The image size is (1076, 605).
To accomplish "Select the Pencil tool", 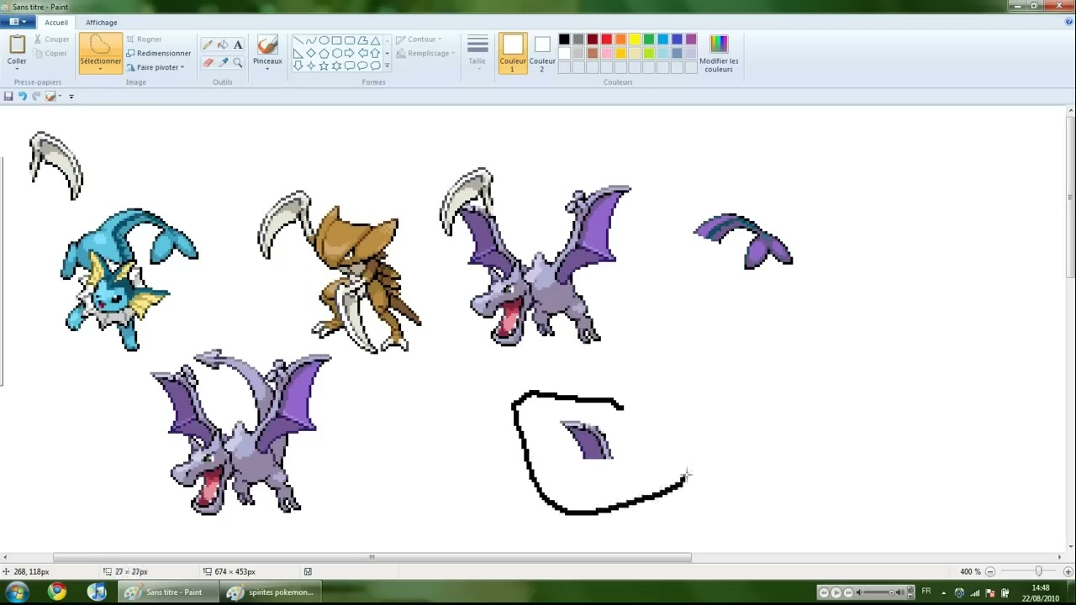I will coord(208,45).
